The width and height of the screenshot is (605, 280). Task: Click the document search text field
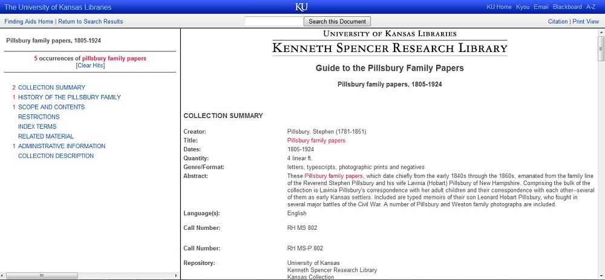point(274,21)
